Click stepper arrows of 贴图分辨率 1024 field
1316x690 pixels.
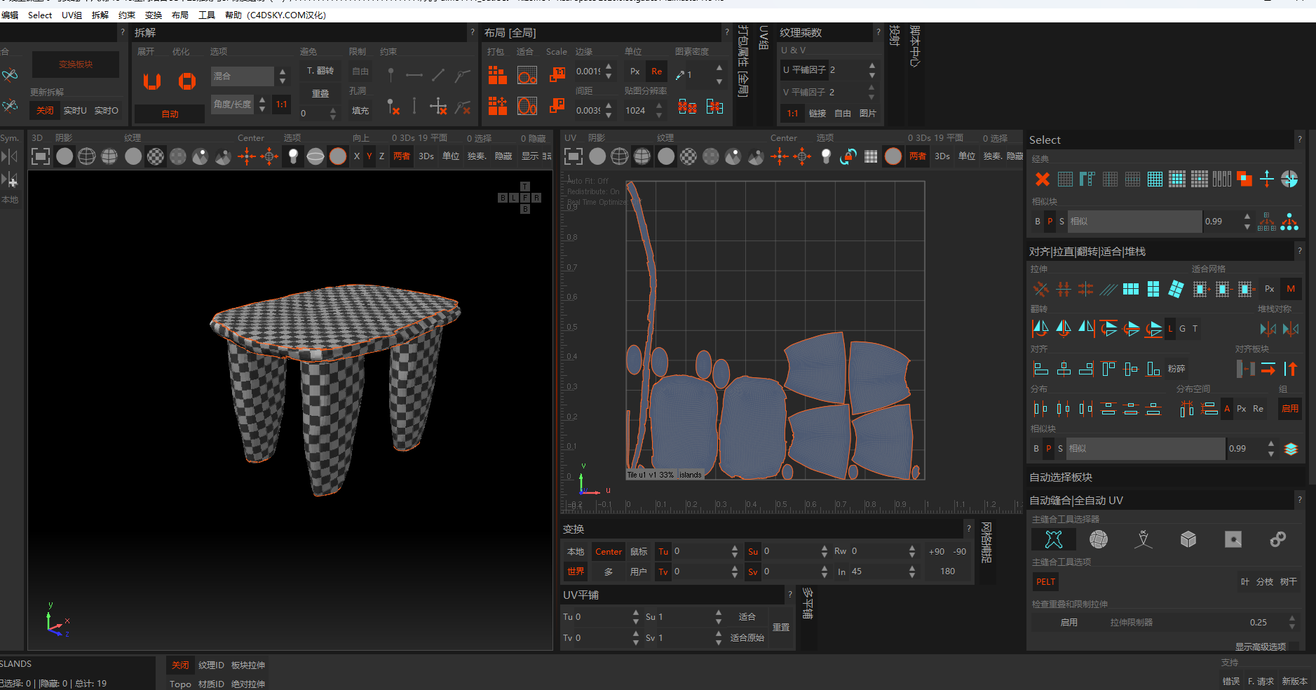click(x=659, y=110)
